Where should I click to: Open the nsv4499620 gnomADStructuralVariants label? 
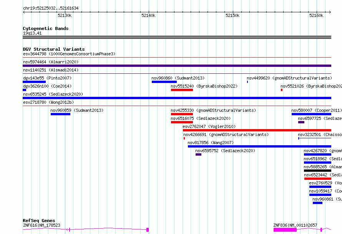(x=289, y=78)
